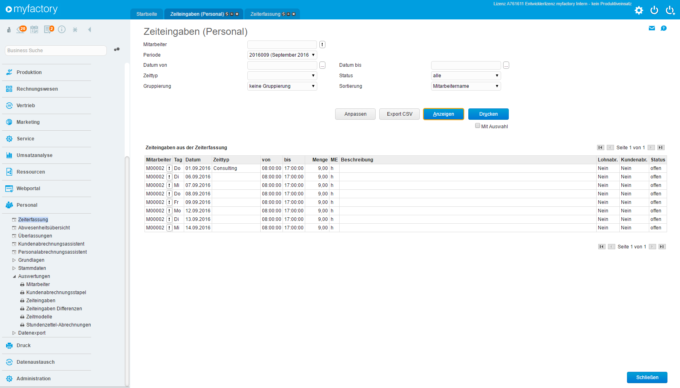Open the Periode dropdown
The image size is (680, 388).
pyautogui.click(x=282, y=55)
